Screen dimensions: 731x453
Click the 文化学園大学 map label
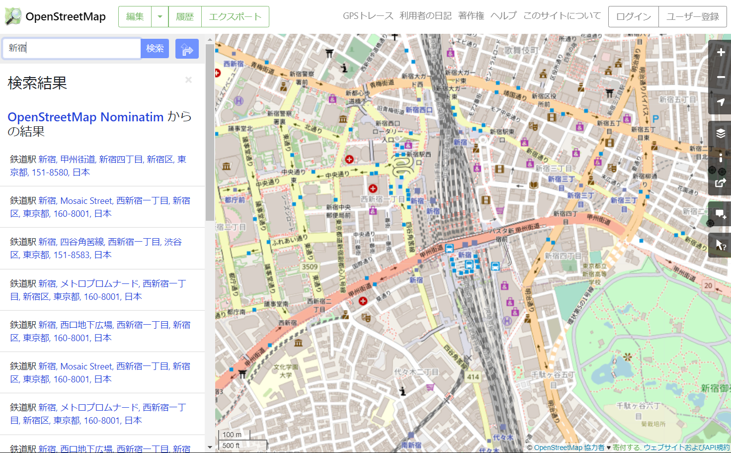(286, 371)
